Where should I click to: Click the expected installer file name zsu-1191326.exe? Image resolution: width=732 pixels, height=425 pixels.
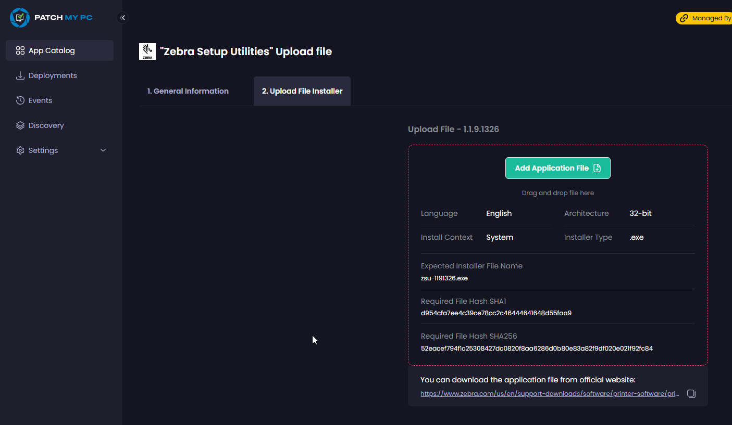[x=444, y=278]
